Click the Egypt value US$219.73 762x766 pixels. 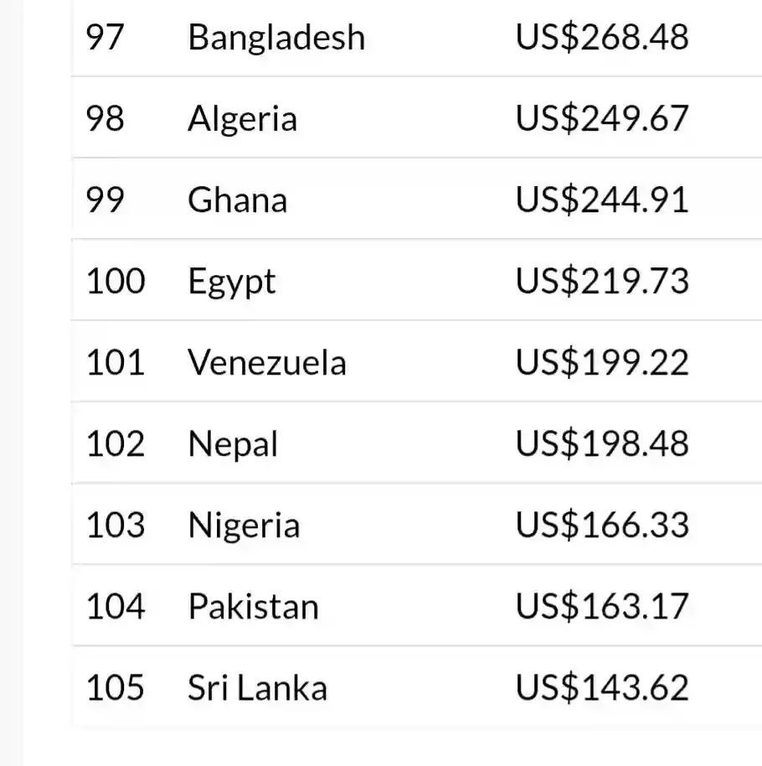pos(602,281)
